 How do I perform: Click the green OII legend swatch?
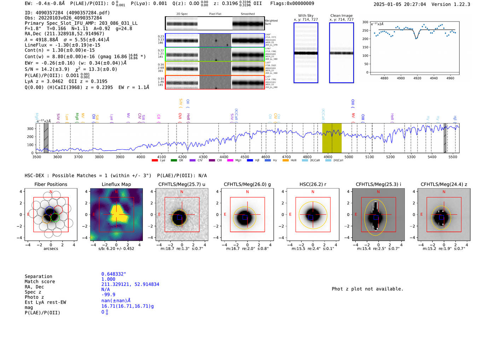[x=174, y=161]
